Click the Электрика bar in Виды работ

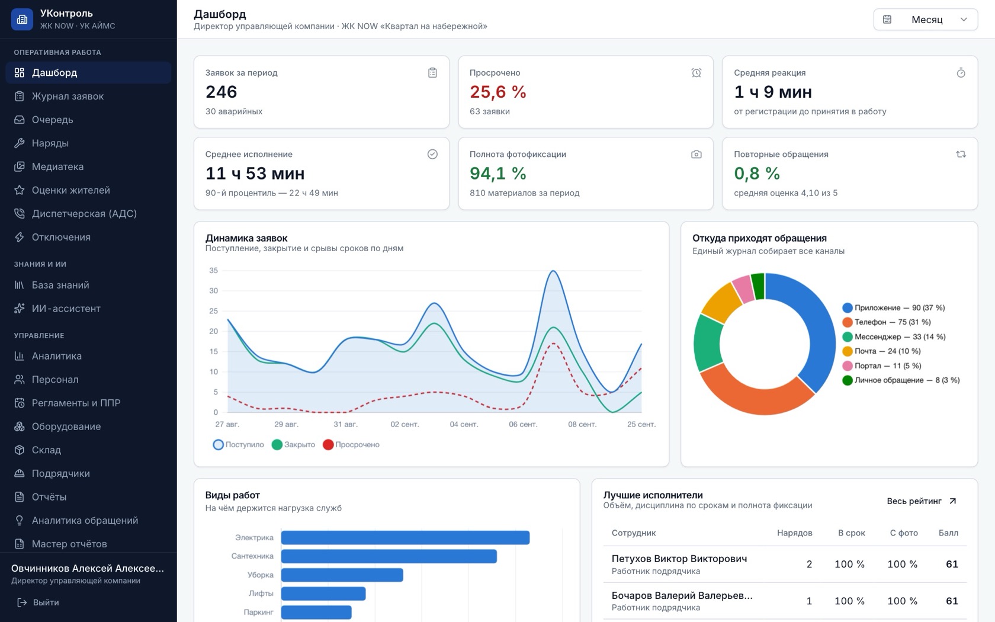[x=405, y=538]
